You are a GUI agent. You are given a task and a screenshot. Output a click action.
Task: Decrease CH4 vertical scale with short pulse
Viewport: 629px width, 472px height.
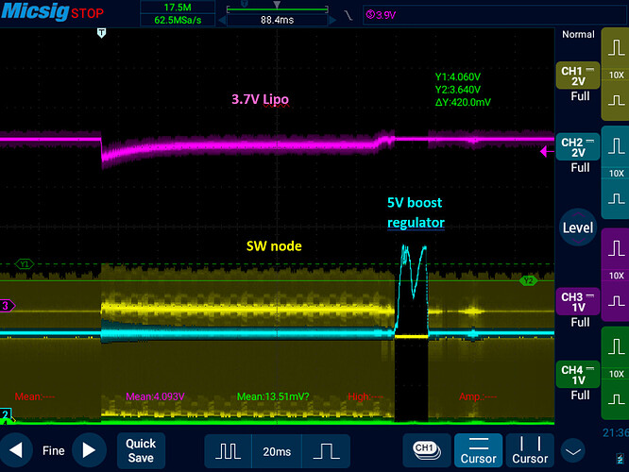[616, 399]
